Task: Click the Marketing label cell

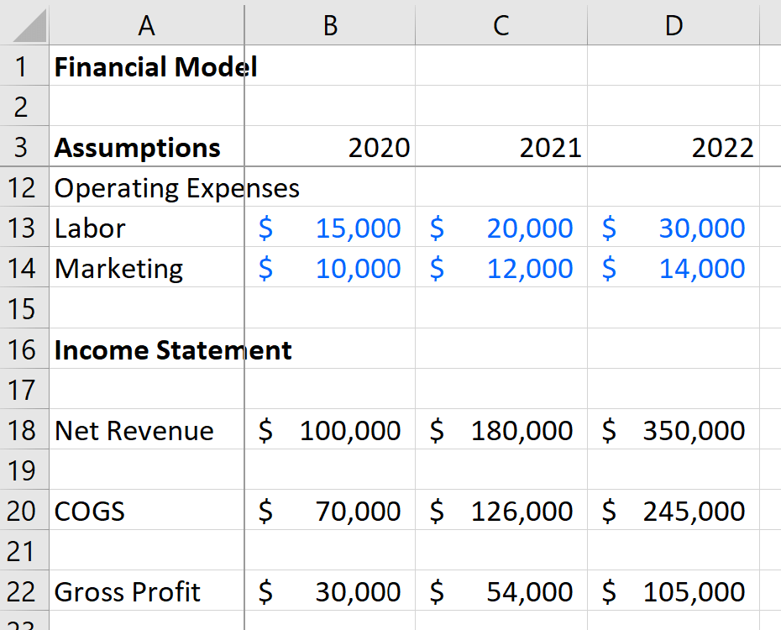Action: (x=146, y=268)
